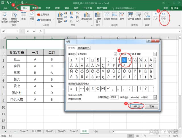Open charts group dialog launcher

click(x=92, y=25)
